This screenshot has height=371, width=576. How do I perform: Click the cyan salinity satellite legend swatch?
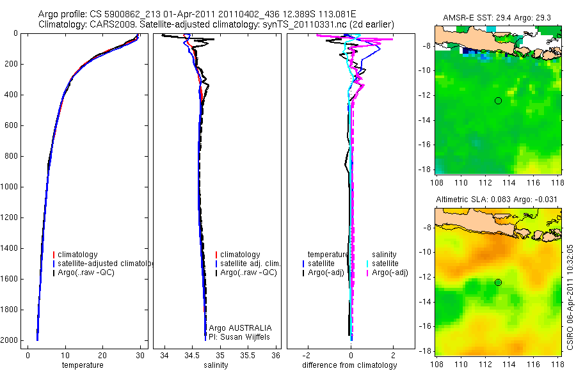tap(367, 264)
